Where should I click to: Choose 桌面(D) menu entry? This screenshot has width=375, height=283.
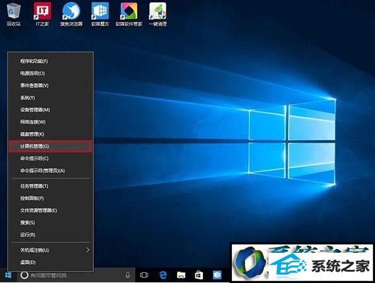click(x=50, y=262)
